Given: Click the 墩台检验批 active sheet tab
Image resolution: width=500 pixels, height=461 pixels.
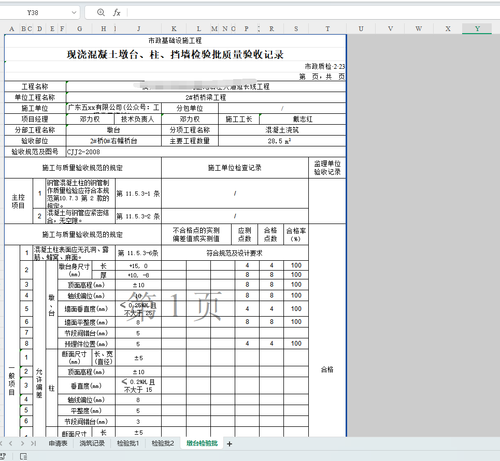Looking at the screenshot, I should click(x=202, y=443).
